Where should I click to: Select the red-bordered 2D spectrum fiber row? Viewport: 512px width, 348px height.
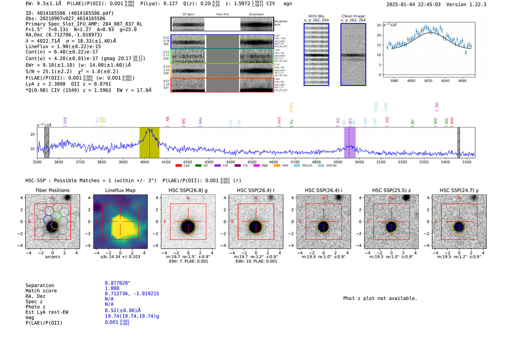pos(222,85)
